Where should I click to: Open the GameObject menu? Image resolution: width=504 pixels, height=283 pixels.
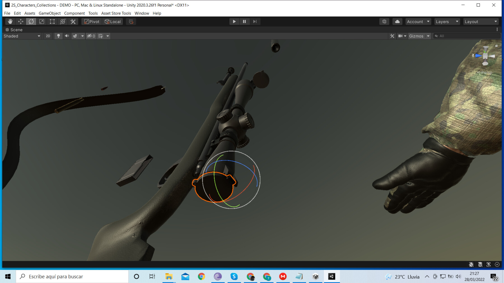50,13
